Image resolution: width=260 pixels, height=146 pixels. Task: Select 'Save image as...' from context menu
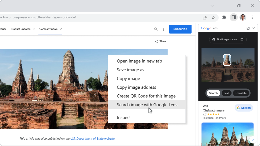(x=132, y=70)
